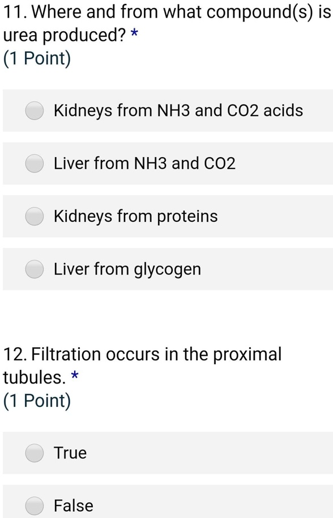Select the radio button for 'Kidneys from NH3 and CO2 acids'
This screenshot has width=333, height=518.
point(34,111)
